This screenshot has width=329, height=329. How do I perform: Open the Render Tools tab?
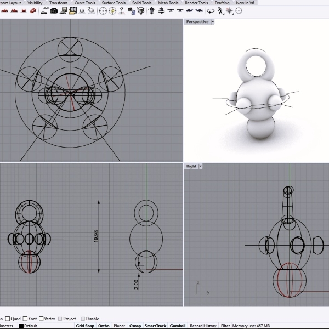click(x=196, y=3)
